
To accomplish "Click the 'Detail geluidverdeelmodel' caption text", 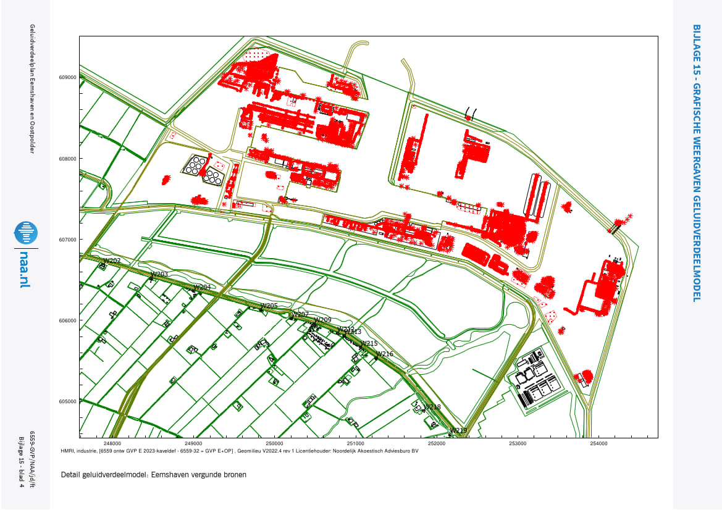I will (154, 475).
